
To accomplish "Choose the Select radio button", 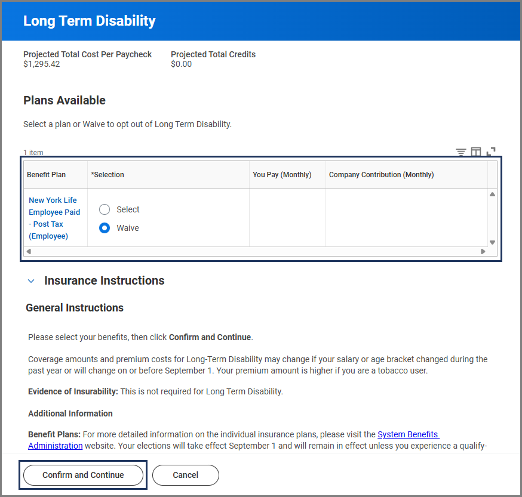I will click(x=105, y=209).
